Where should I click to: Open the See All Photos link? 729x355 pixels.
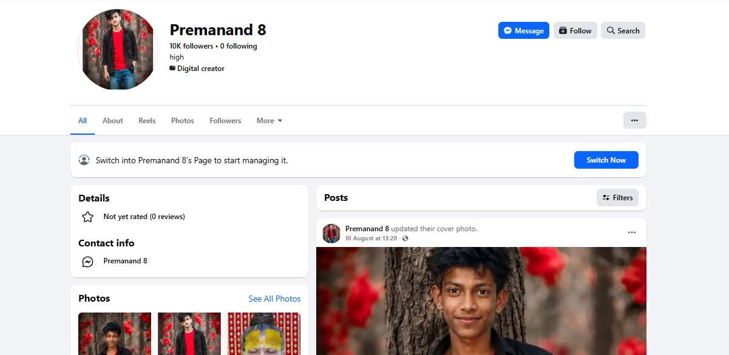coord(274,299)
